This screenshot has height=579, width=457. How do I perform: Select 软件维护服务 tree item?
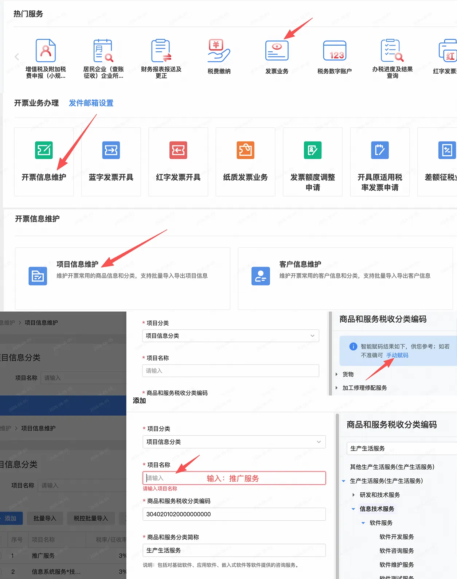pyautogui.click(x=397, y=565)
